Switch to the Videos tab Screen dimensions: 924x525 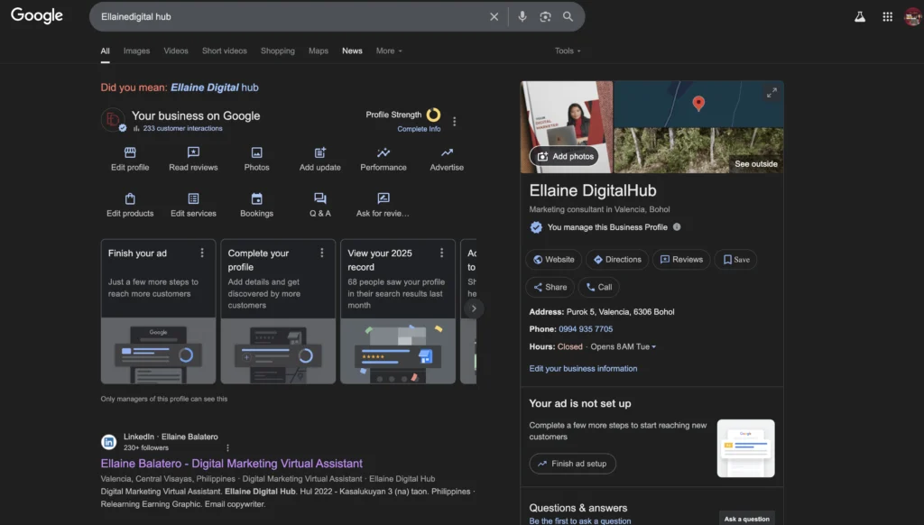click(x=176, y=51)
